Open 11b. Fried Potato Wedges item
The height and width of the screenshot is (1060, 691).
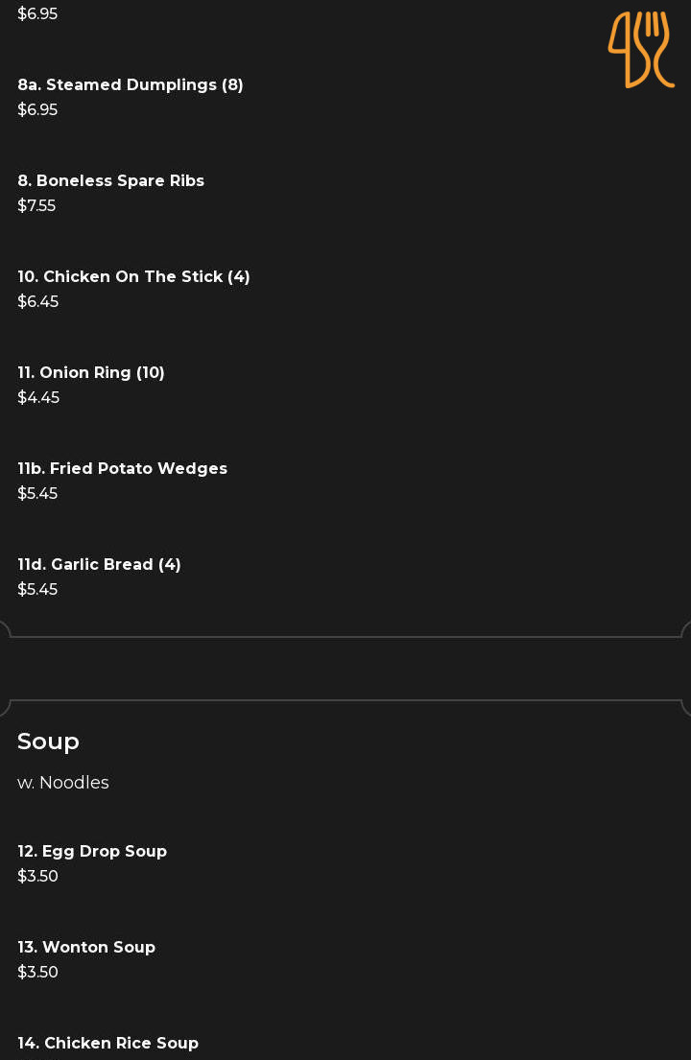[123, 468]
